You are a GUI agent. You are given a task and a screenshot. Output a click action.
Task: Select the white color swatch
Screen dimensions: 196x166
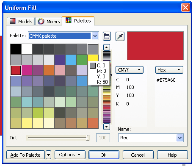(x=27, y=49)
